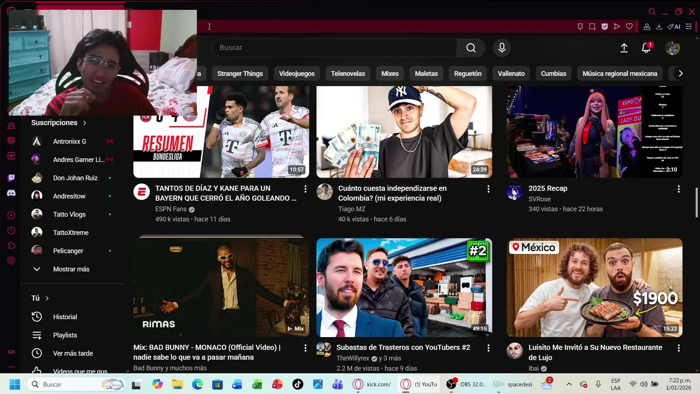Open the Subastas de Trasteros #2 thumbnail

coord(404,287)
